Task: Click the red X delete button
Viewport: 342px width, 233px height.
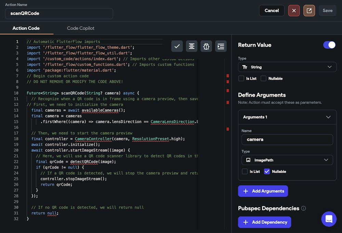Action: point(294,11)
